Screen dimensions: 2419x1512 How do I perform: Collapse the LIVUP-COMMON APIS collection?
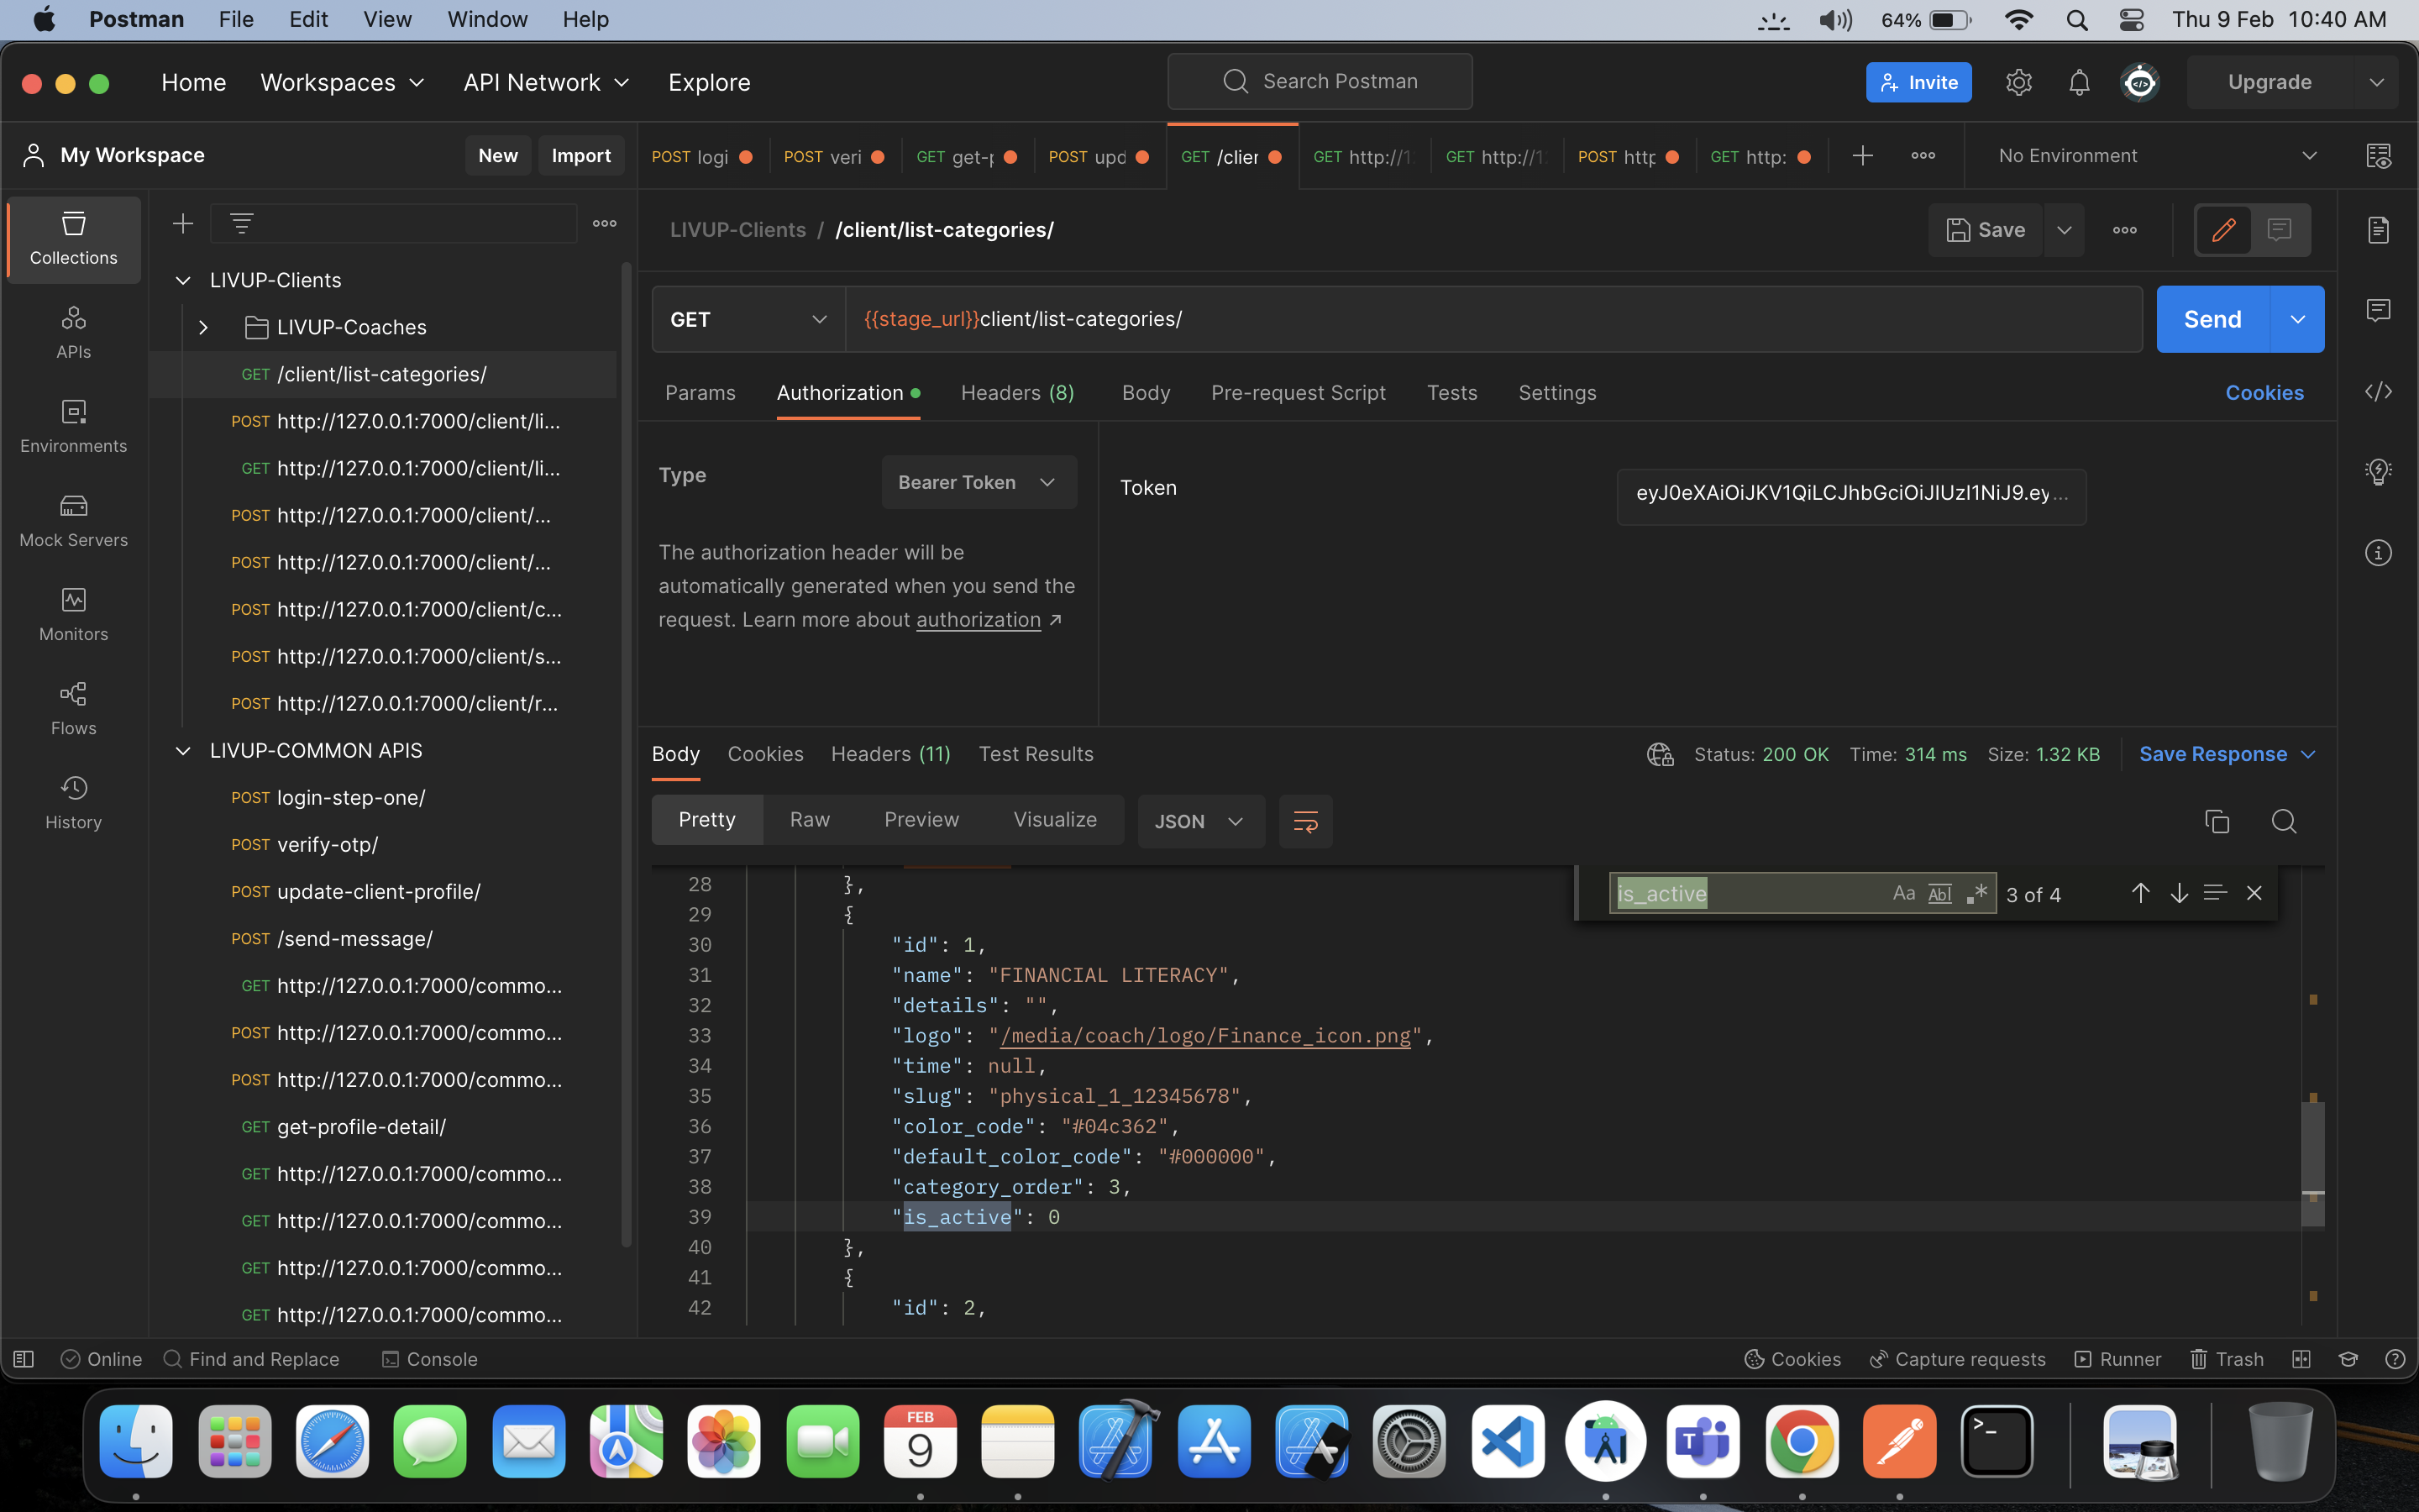tap(183, 750)
